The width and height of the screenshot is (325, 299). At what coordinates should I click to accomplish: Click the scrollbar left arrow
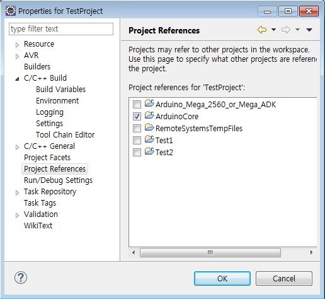(x=134, y=252)
